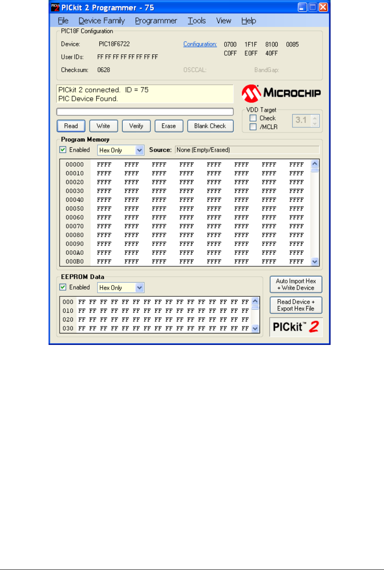Open the Help menu
This screenshot has height=570, width=384.
[248, 21]
